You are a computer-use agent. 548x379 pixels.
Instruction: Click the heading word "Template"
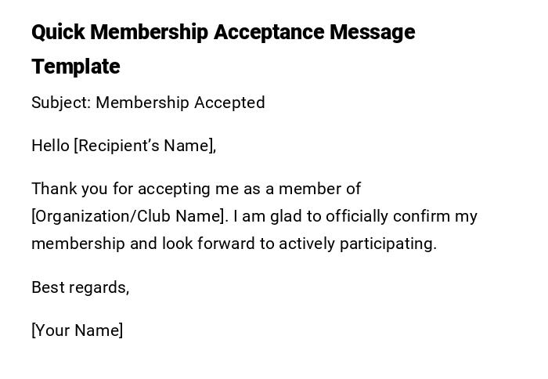[x=76, y=67]
